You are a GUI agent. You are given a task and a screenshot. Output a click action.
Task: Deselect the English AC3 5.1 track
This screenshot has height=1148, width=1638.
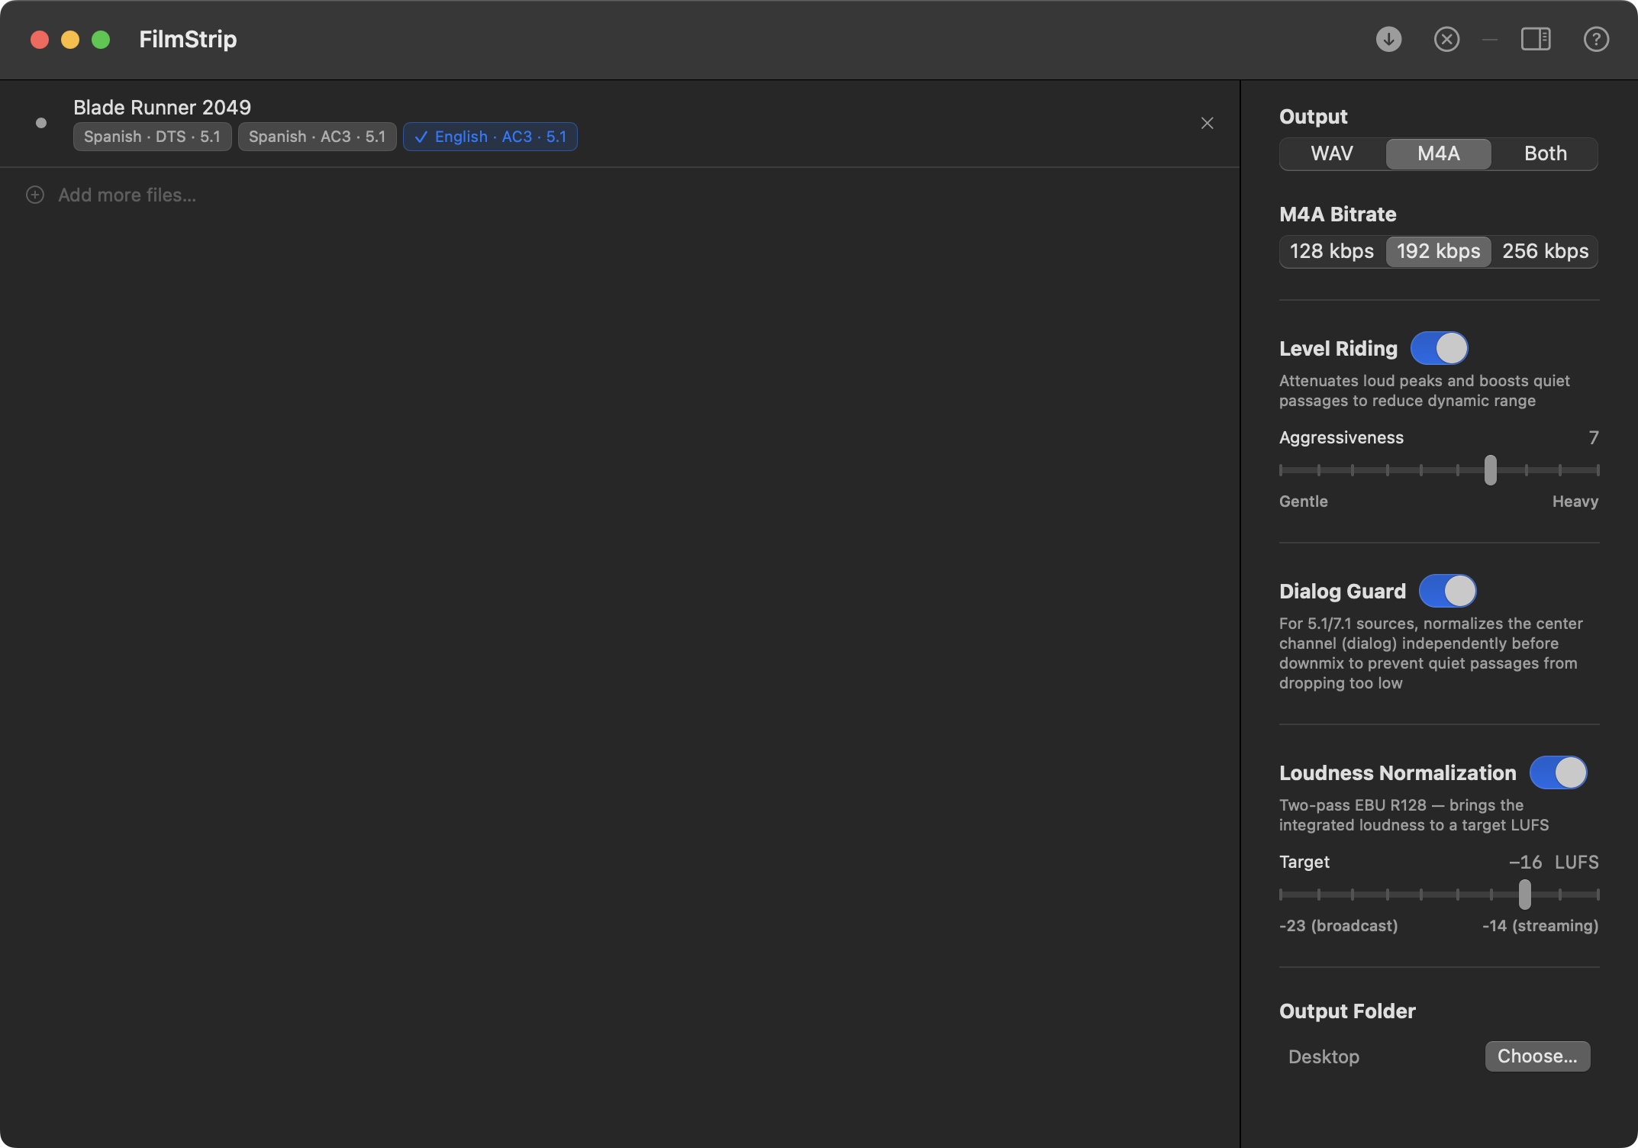(x=490, y=137)
